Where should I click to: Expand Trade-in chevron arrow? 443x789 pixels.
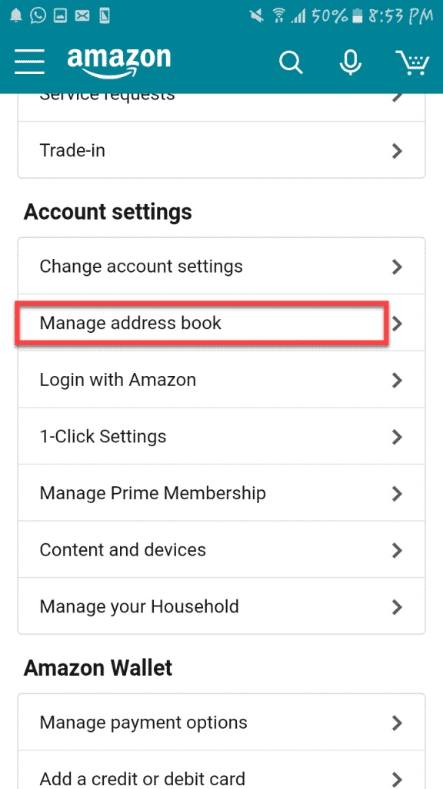(x=398, y=150)
